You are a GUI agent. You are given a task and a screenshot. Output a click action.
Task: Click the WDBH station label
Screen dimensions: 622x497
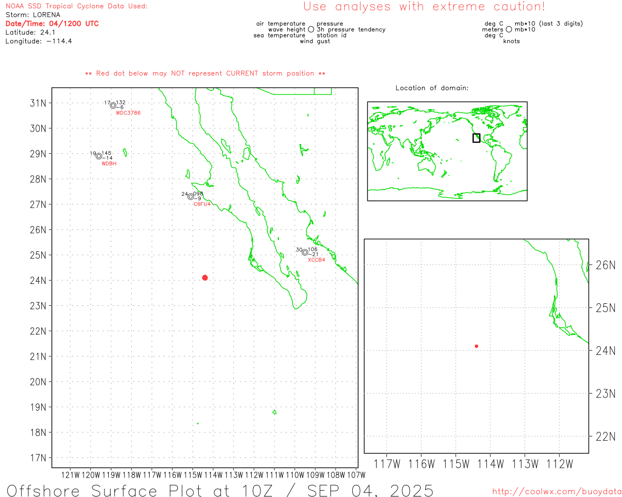(x=109, y=164)
